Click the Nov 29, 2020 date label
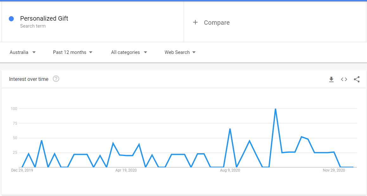The height and width of the screenshot is (196, 367). click(x=334, y=170)
